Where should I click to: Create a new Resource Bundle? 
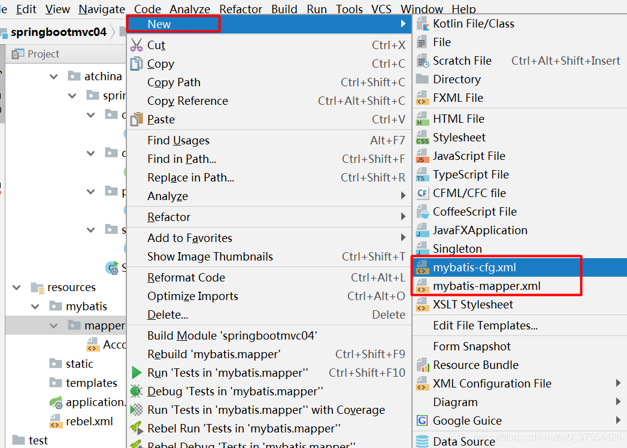471,364
